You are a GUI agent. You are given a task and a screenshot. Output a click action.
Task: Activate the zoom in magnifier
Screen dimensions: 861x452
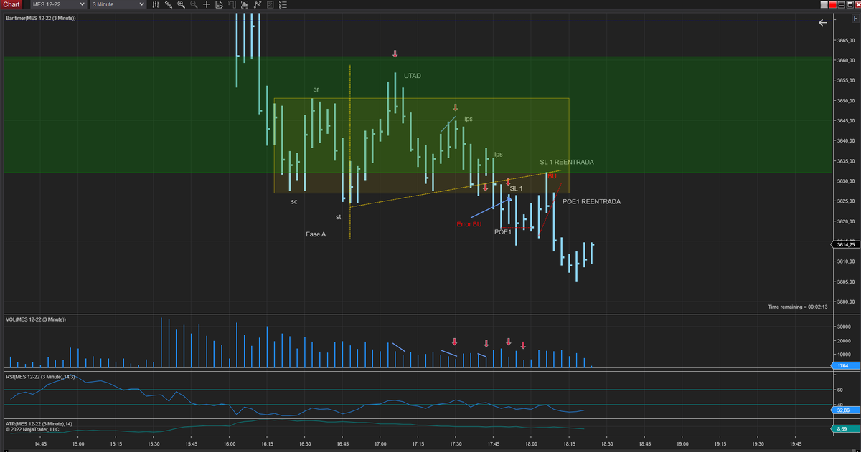181,4
